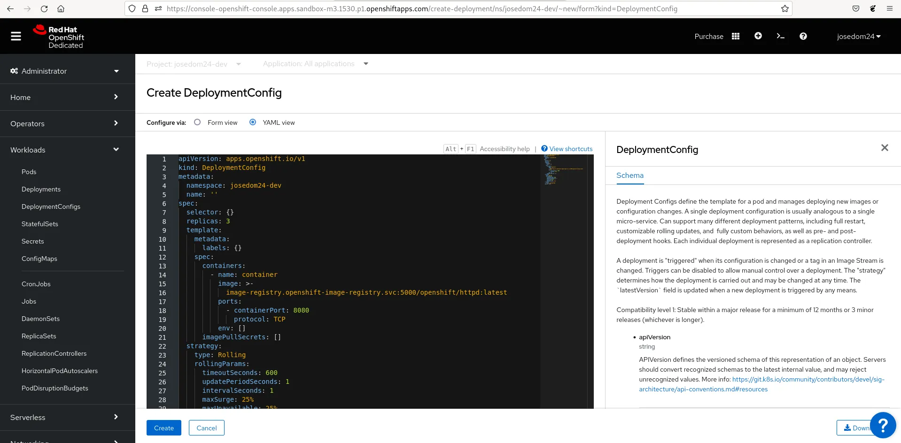Click the import YAML plus icon
Viewport: 901px width, 443px height.
coord(758,36)
